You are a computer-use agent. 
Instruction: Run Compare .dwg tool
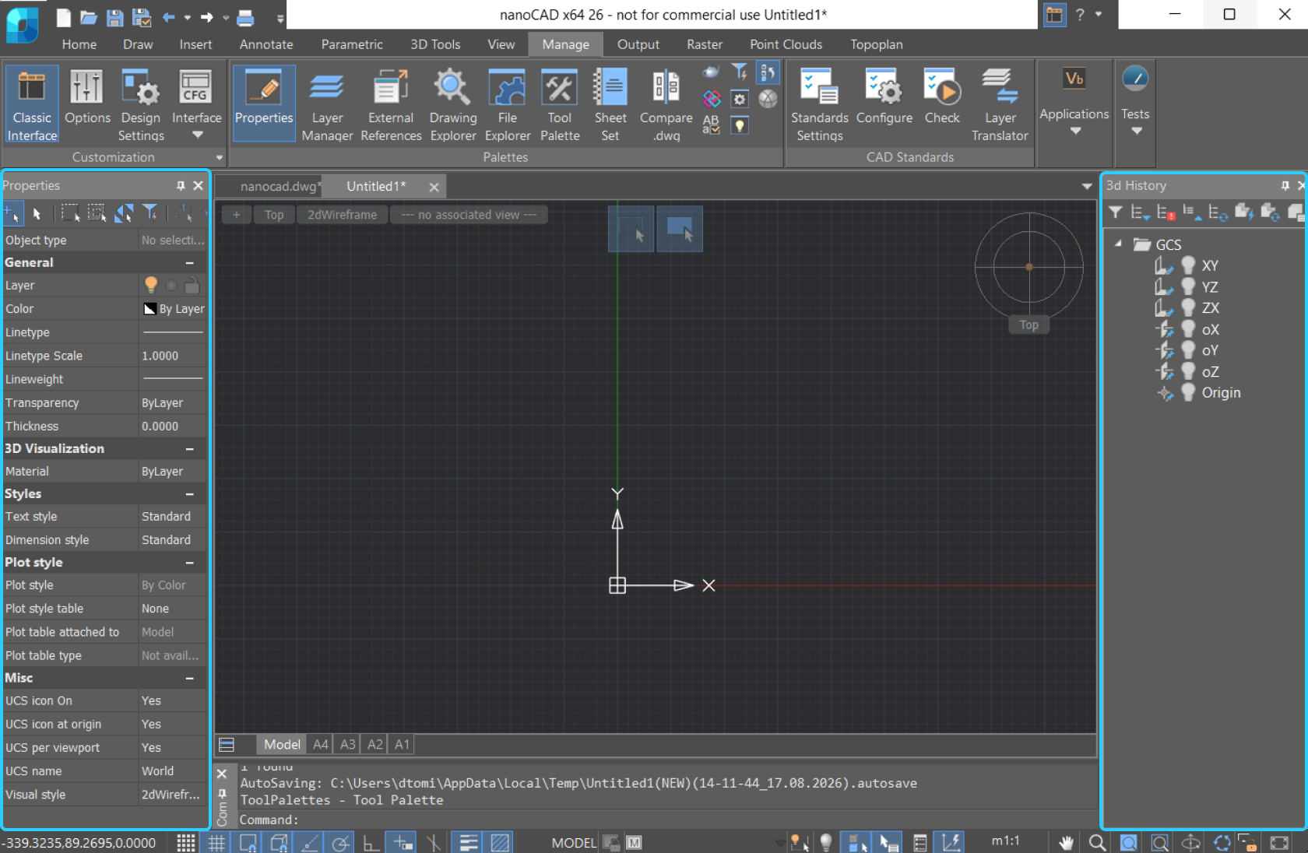coord(666,104)
